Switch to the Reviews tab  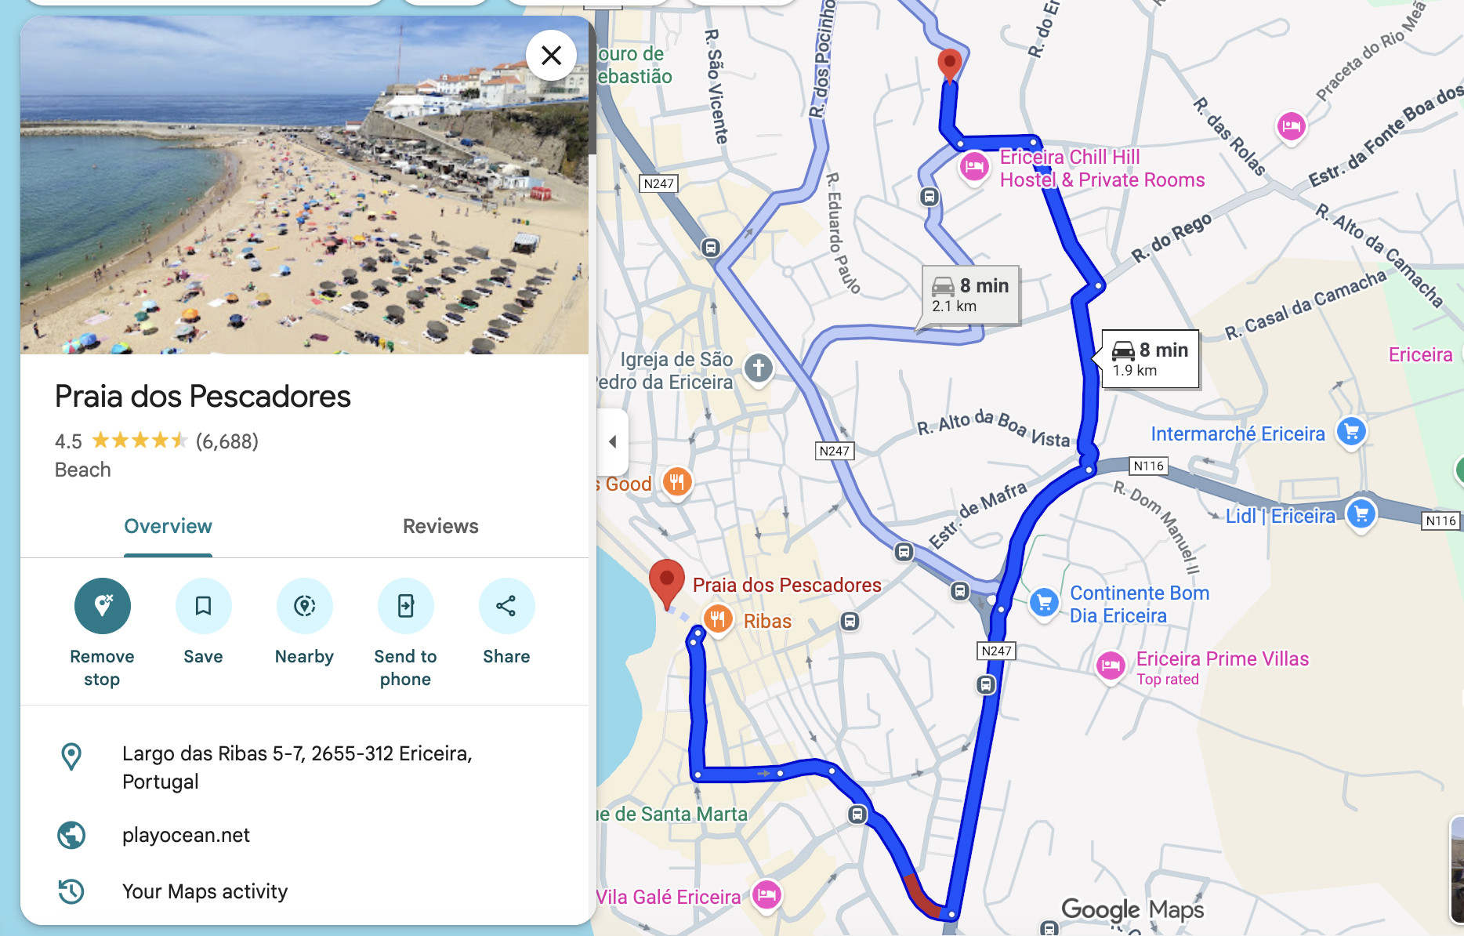tap(440, 526)
